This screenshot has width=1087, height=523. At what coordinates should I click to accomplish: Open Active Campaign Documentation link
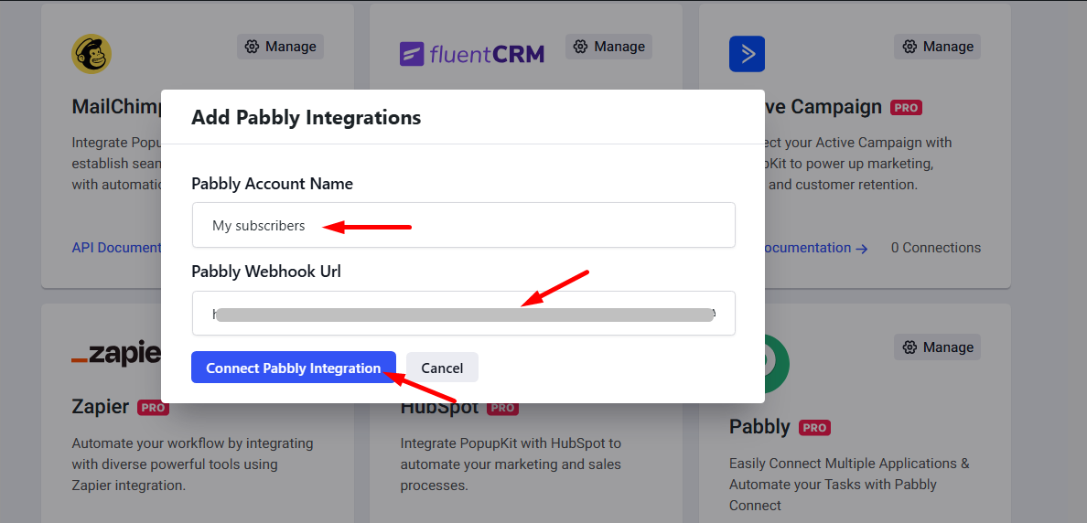[816, 247]
